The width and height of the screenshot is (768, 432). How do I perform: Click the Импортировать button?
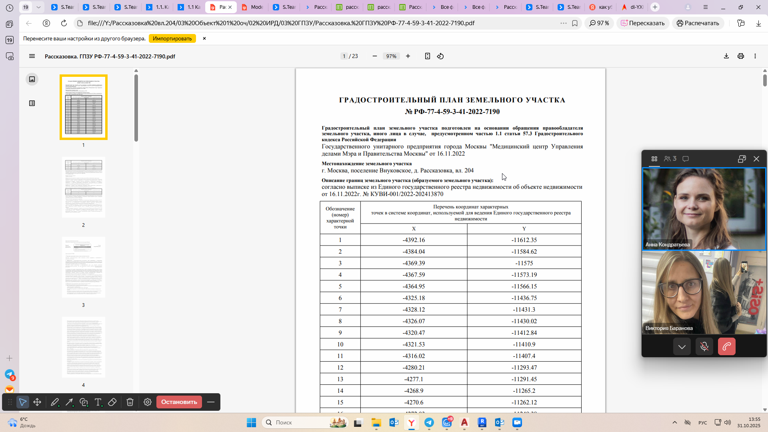172,38
